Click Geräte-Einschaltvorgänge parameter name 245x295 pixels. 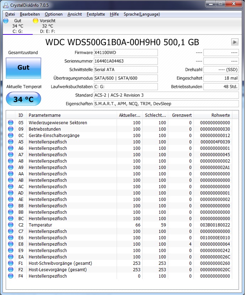point(54,136)
